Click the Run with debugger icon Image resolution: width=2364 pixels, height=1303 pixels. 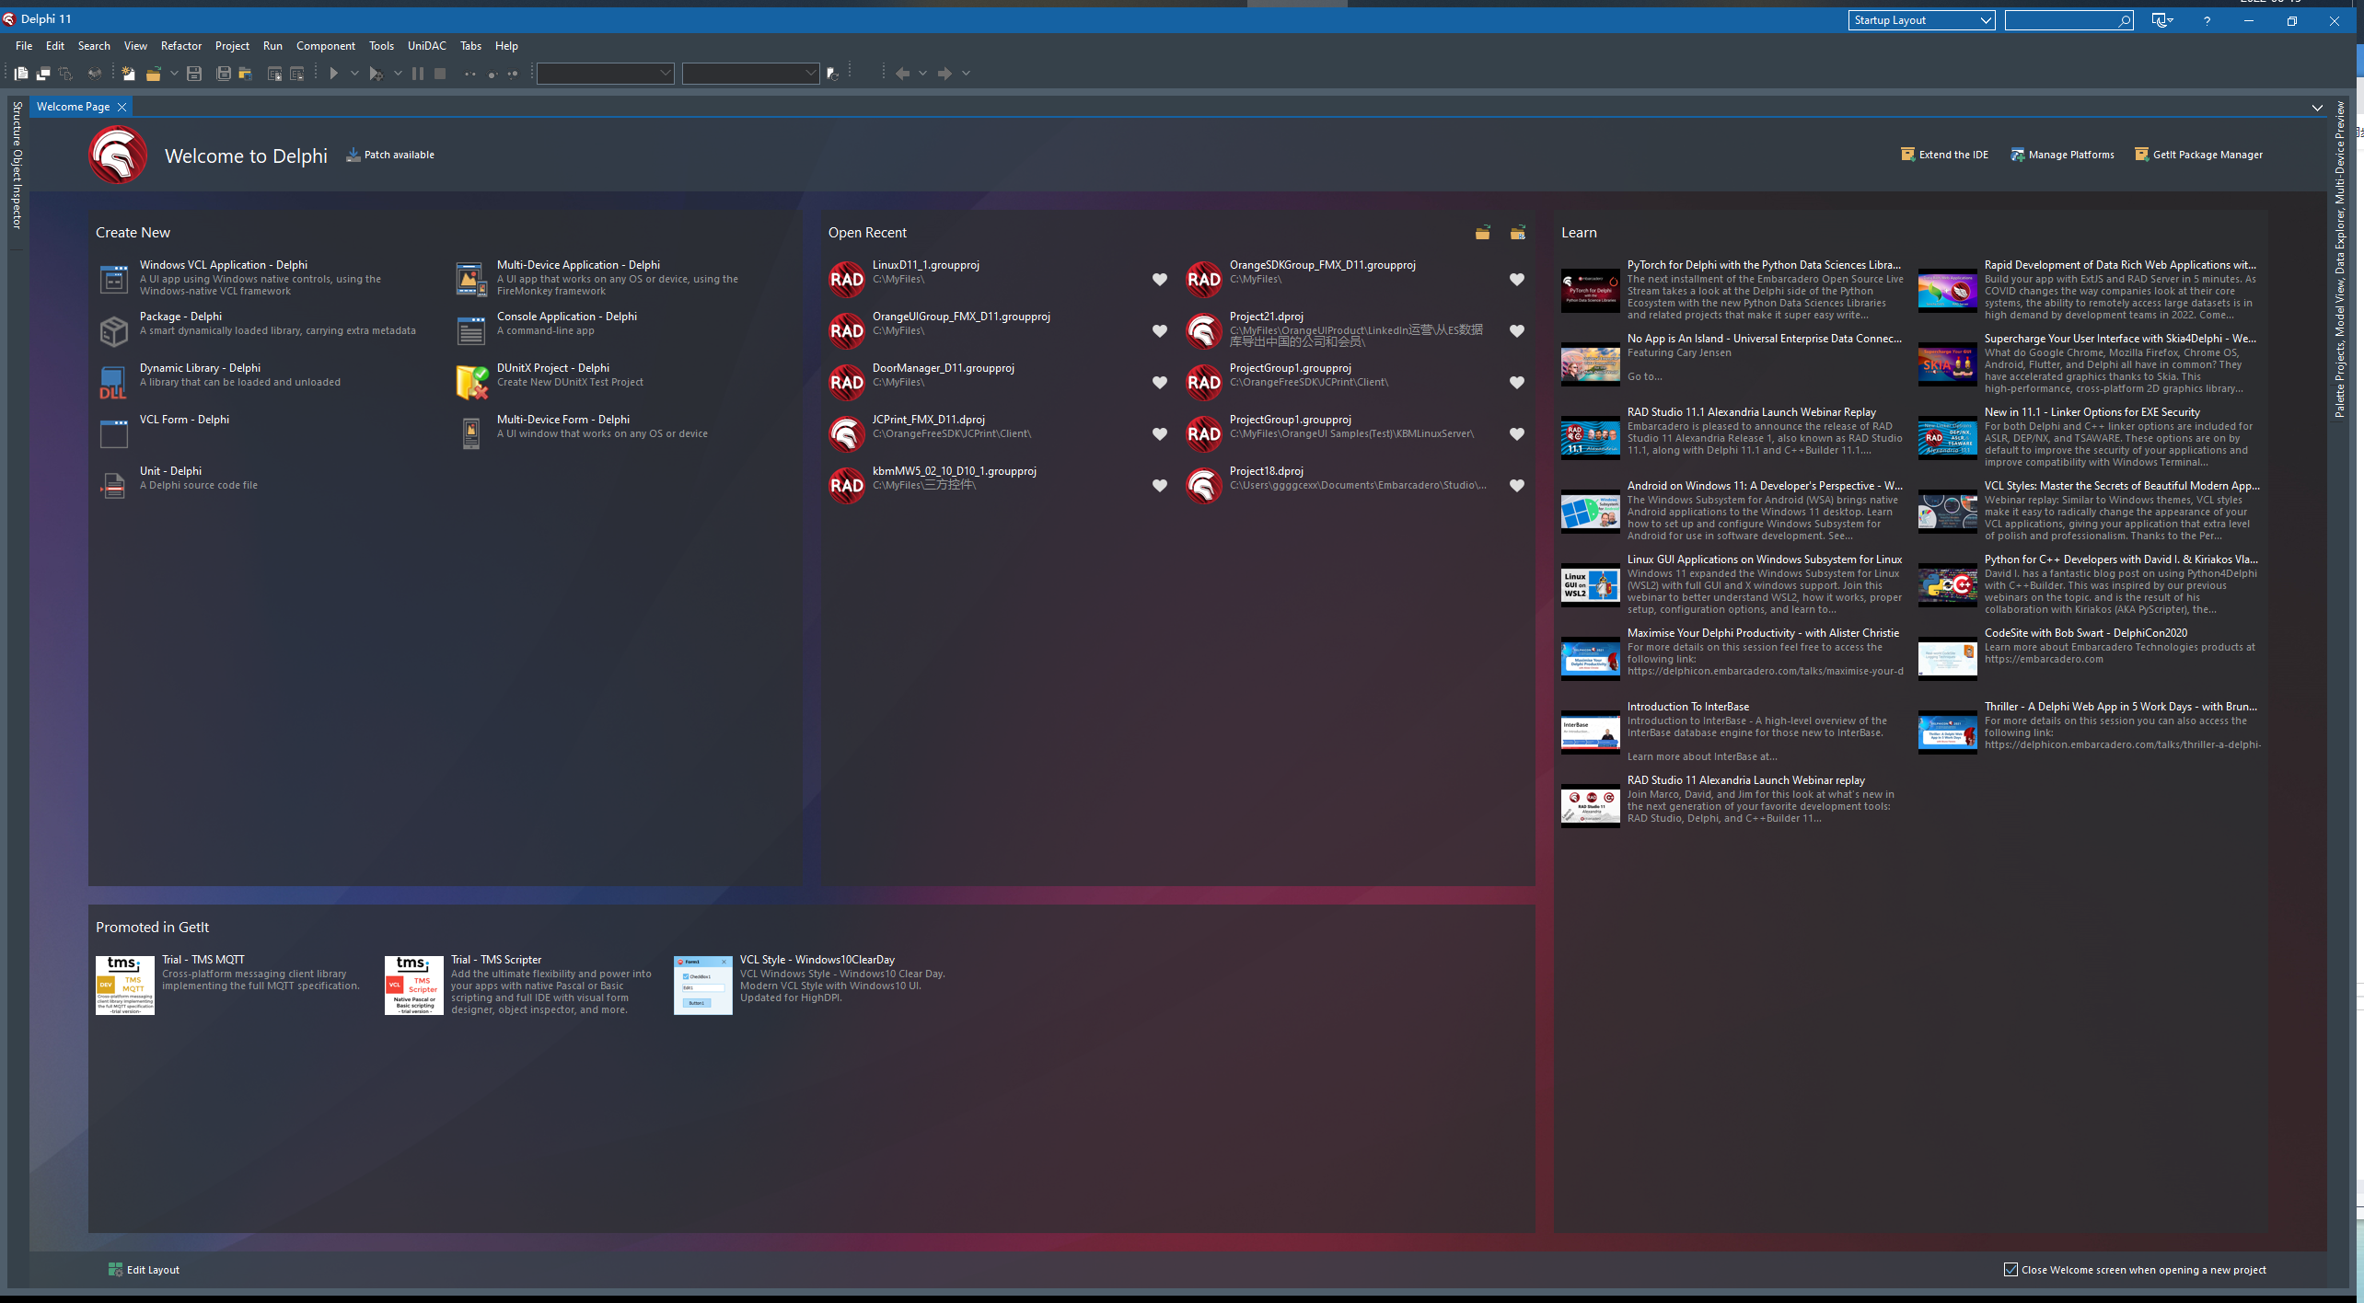(x=376, y=74)
